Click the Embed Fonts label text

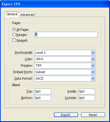tap(23, 72)
